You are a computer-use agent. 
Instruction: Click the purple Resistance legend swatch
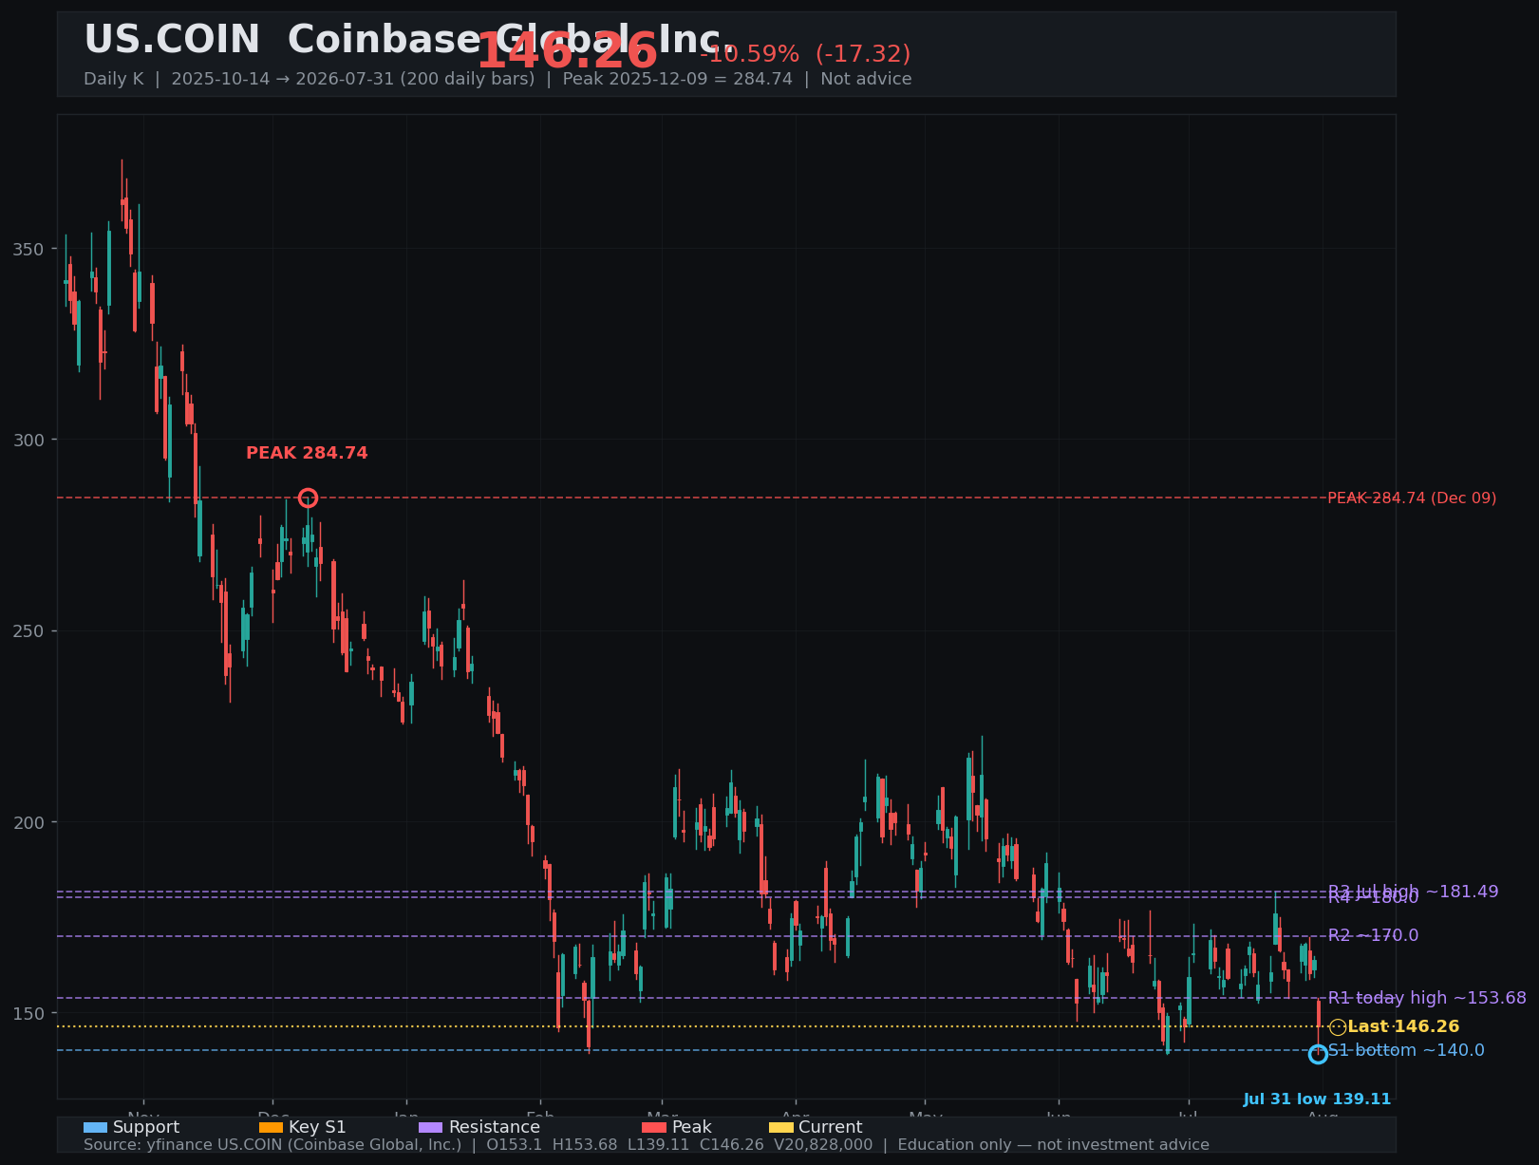pyautogui.click(x=430, y=1128)
